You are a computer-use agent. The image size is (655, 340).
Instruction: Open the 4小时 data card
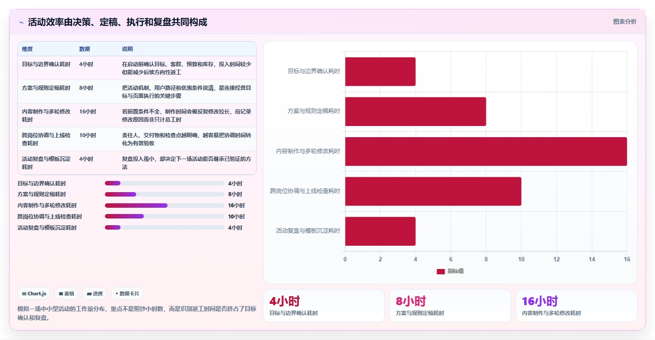pyautogui.click(x=323, y=306)
